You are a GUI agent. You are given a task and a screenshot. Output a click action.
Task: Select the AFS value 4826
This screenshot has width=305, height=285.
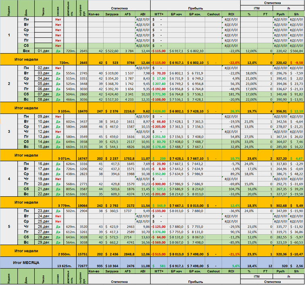point(128,147)
